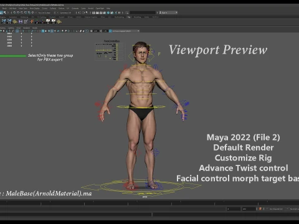The image size is (299, 224).
Task: Click the No Live Surface field
Action: tap(44, 12)
